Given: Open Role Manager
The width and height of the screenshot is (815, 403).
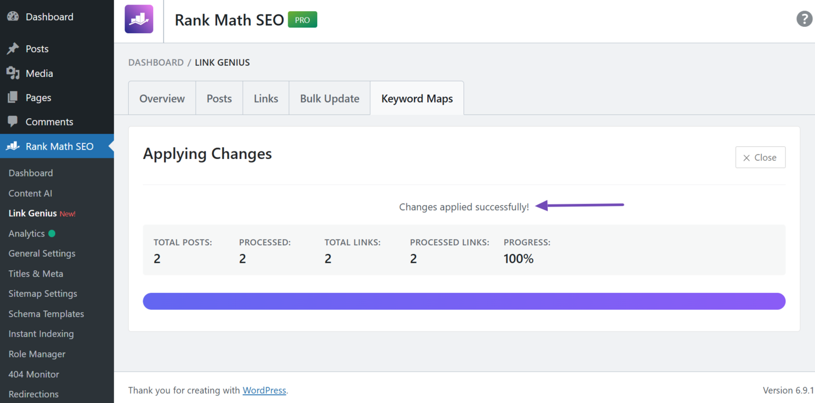Looking at the screenshot, I should [x=37, y=354].
